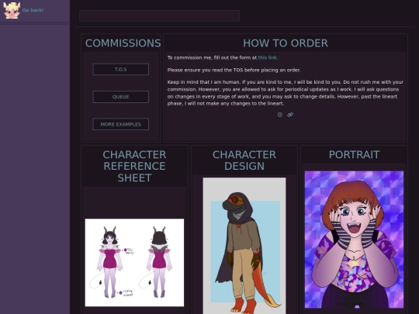
Task: Click the front-view demon girl in the reference sheet
Action: (x=109, y=262)
